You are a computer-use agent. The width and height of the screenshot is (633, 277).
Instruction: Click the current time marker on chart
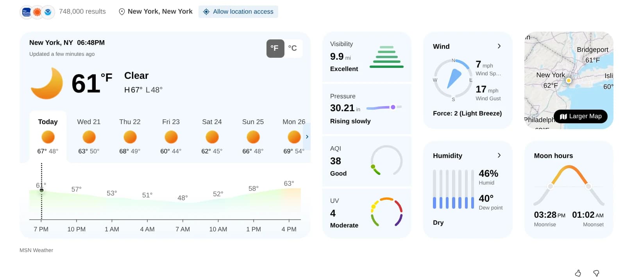41,190
